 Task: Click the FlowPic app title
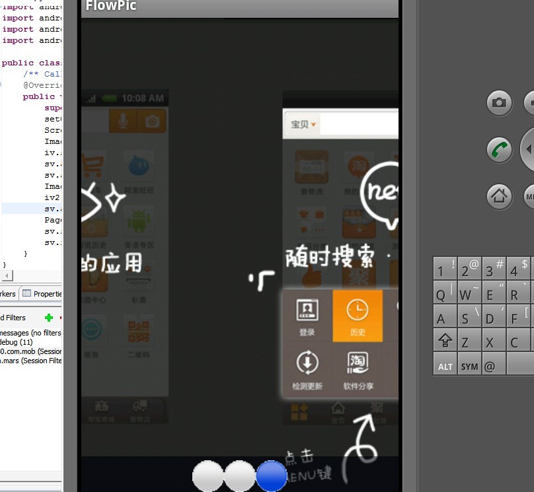tap(111, 5)
